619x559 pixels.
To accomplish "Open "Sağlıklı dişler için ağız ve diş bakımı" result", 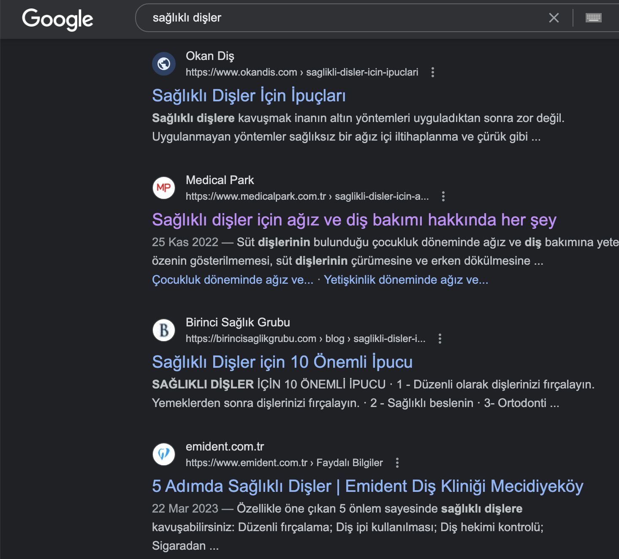I will (x=354, y=220).
